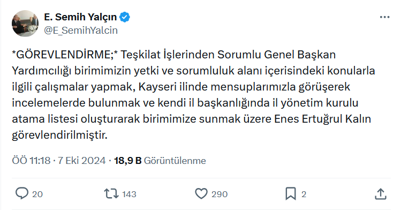Click the ÖÖ 11:18 timestamp
The image size is (401, 210).
pyautogui.click(x=31, y=161)
